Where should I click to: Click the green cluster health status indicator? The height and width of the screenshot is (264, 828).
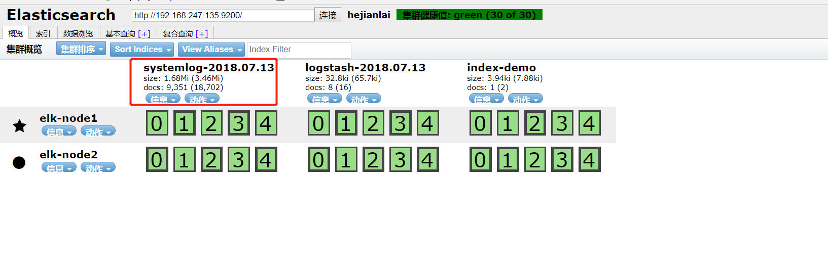(x=469, y=15)
